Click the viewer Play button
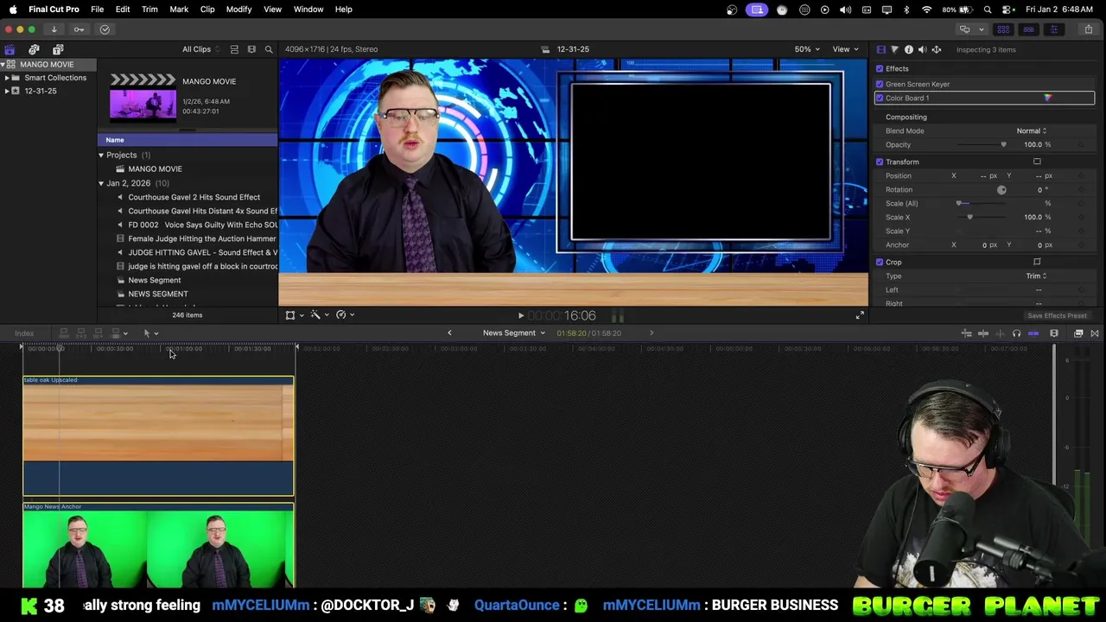1106x622 pixels. (x=521, y=316)
